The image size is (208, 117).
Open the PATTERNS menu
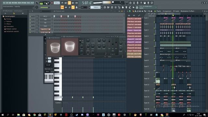pyautogui.click(x=14, y=3)
